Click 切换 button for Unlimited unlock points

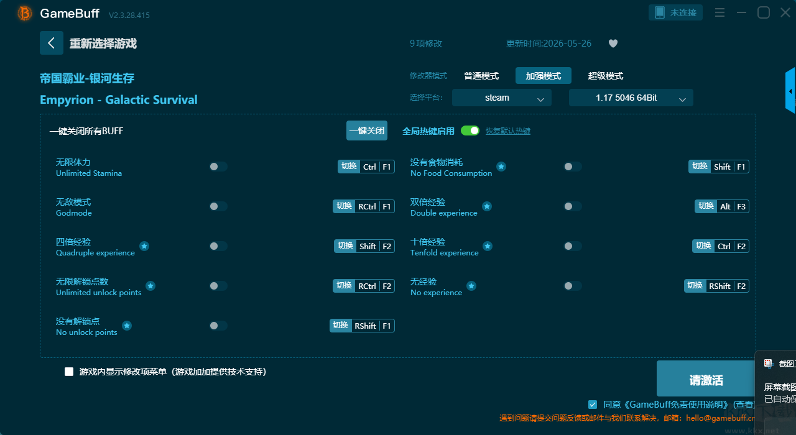pyautogui.click(x=345, y=286)
